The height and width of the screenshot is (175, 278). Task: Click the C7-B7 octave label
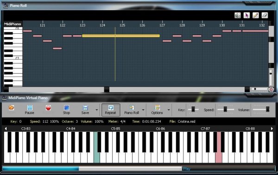(x=205, y=129)
